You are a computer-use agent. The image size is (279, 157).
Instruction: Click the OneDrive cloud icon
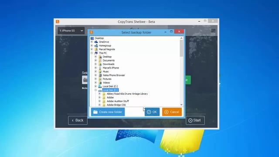click(x=96, y=42)
